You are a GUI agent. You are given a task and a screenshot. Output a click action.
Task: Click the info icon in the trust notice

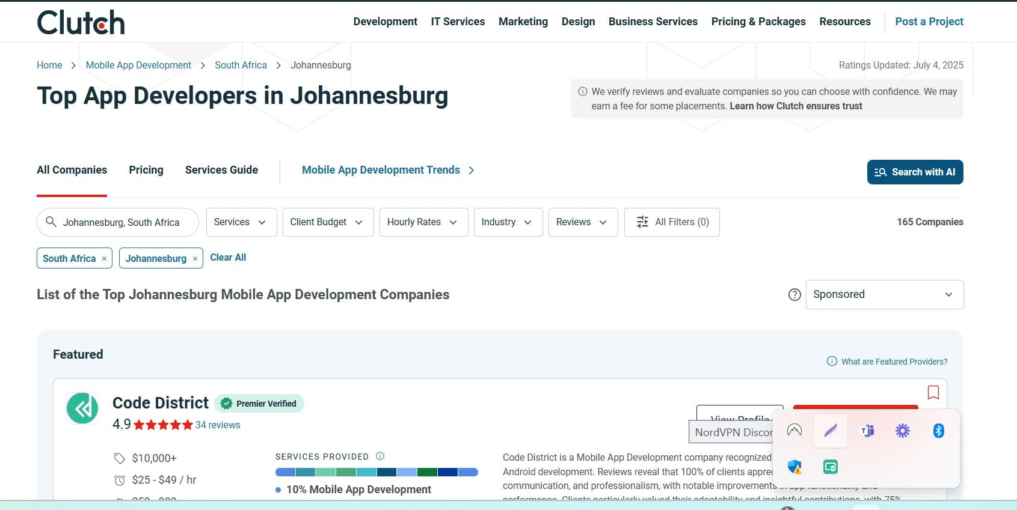(x=583, y=92)
